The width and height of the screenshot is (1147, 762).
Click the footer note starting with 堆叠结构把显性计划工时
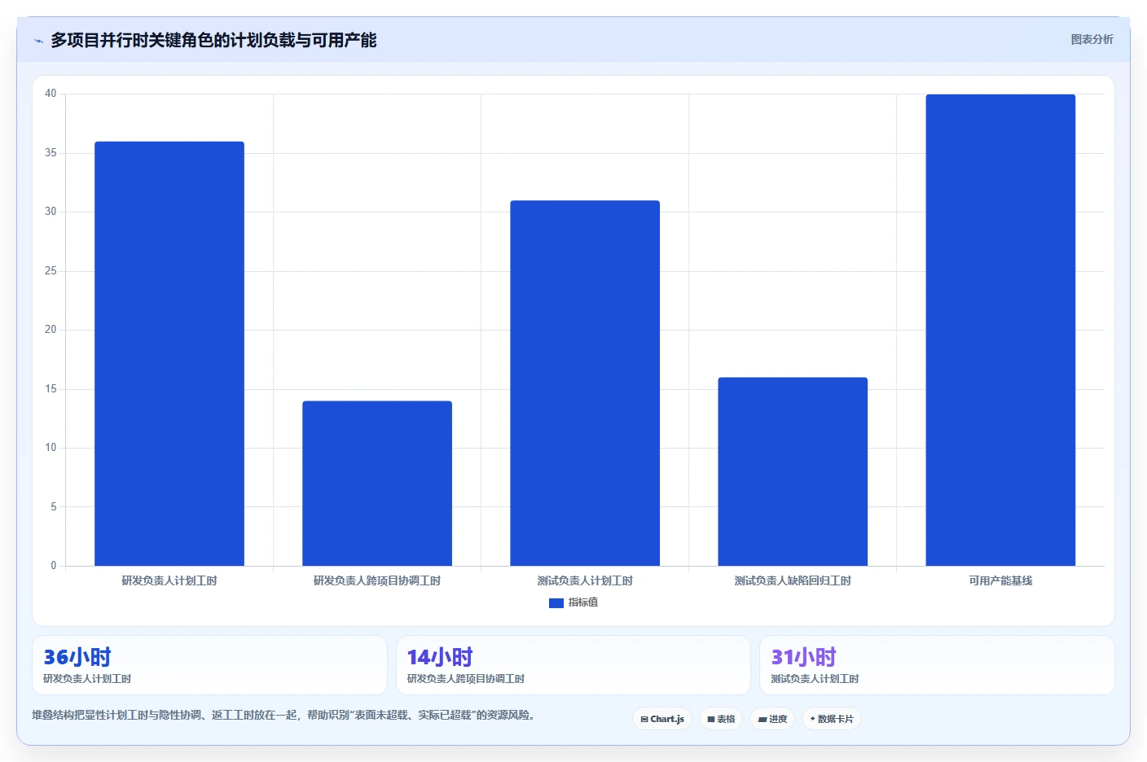click(x=285, y=715)
